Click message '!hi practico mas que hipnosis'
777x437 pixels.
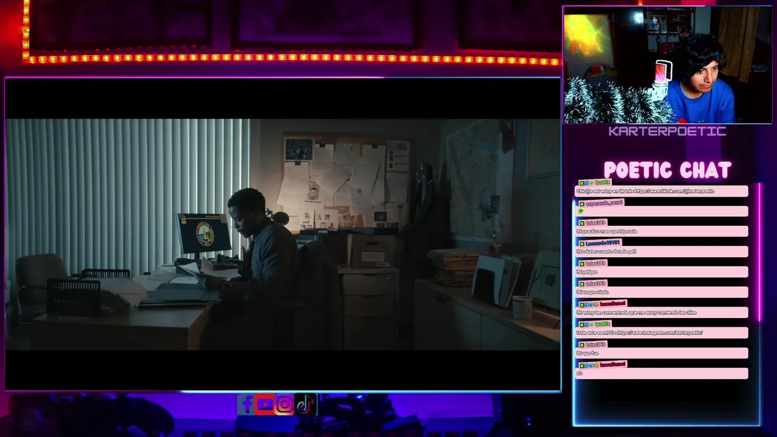[662, 231]
